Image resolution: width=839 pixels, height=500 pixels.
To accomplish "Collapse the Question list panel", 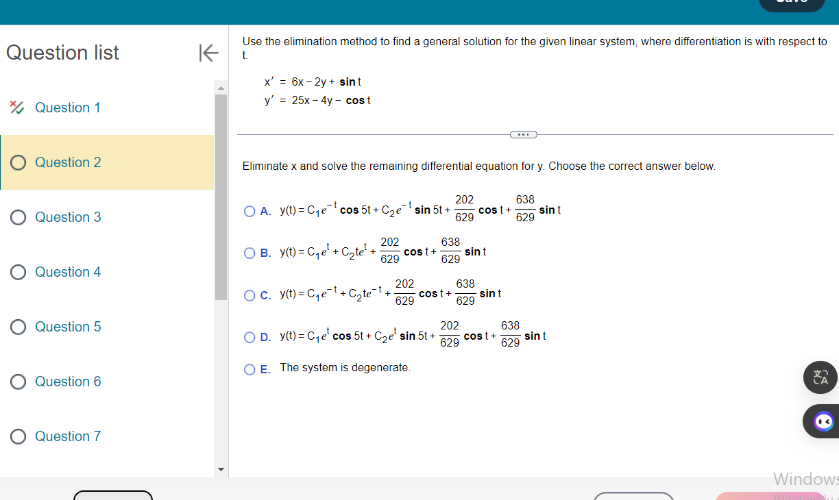I will point(208,53).
